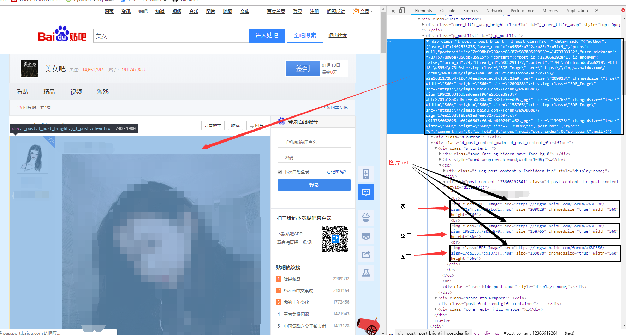Collapse the d_post_content_main div in Elements tree
The image size is (626, 335).
click(x=431, y=142)
